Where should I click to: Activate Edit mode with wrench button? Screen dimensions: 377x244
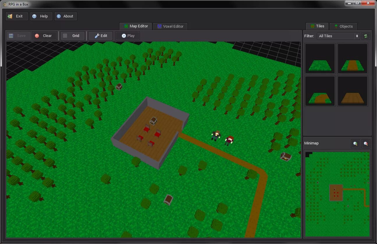click(101, 36)
